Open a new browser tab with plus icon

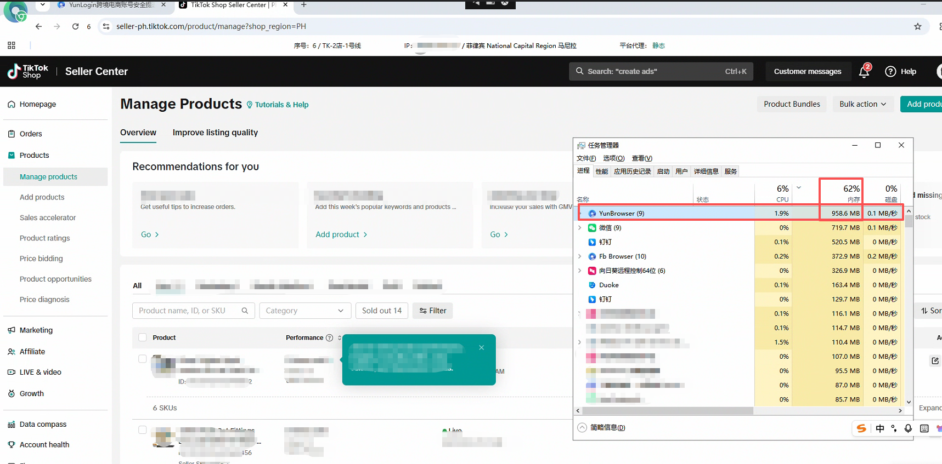click(x=304, y=5)
